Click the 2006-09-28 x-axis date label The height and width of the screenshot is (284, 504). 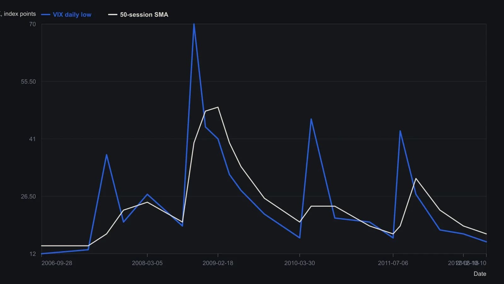57,263
